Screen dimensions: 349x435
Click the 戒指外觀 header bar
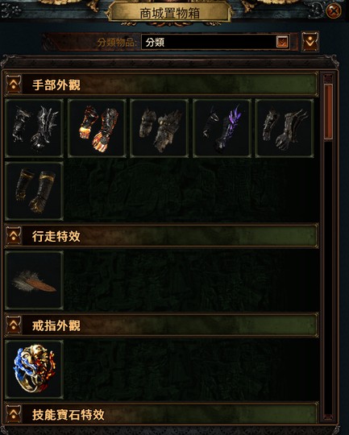[x=161, y=325]
